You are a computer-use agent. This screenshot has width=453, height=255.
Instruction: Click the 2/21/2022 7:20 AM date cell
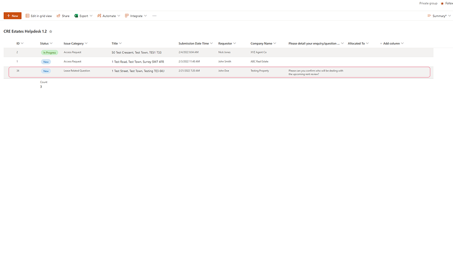pyautogui.click(x=189, y=71)
